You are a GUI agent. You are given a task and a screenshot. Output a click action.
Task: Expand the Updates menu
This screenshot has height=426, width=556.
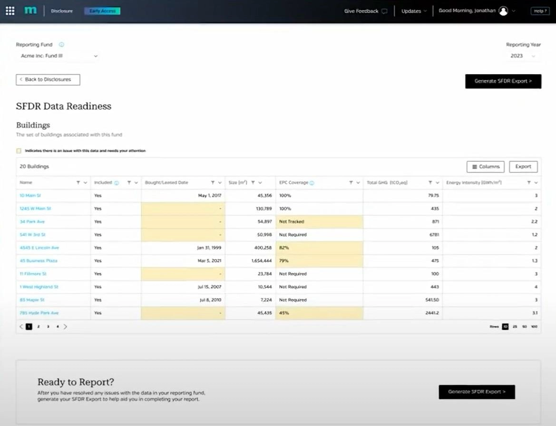414,11
